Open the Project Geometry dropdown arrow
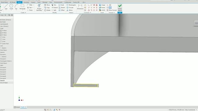The width and height of the screenshot is (198, 111). click(43, 10)
